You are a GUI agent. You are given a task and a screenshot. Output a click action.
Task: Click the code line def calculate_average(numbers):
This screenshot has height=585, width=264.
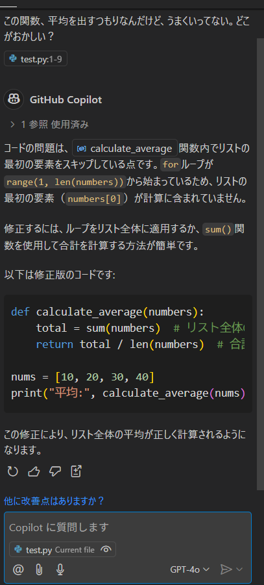108,312
